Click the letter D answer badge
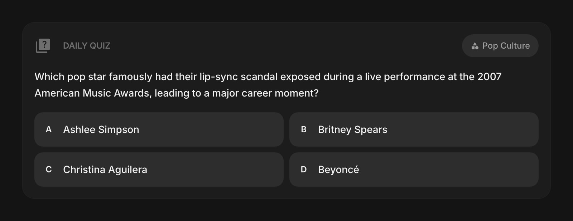Image resolution: width=573 pixels, height=221 pixels. [x=304, y=170]
